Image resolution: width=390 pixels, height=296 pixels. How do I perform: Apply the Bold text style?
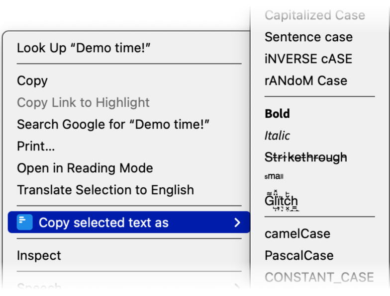(277, 114)
